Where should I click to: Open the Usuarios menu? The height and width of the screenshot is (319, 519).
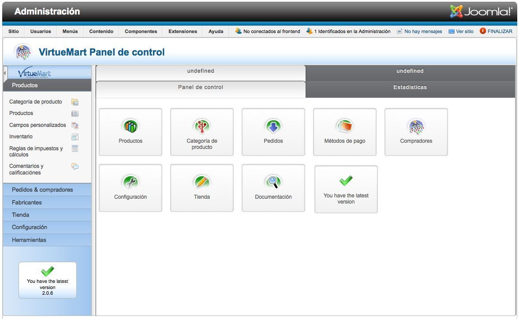pos(41,31)
